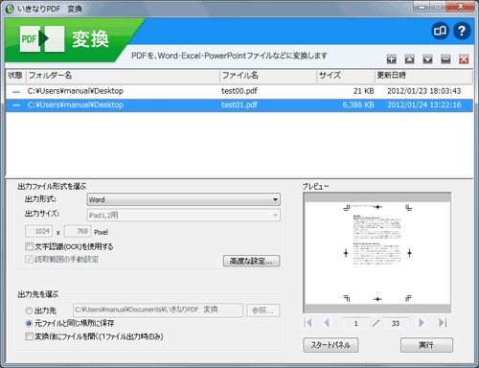This screenshot has height=368, width=479.
Task: Clear all files with red X icon
Action: [x=464, y=59]
